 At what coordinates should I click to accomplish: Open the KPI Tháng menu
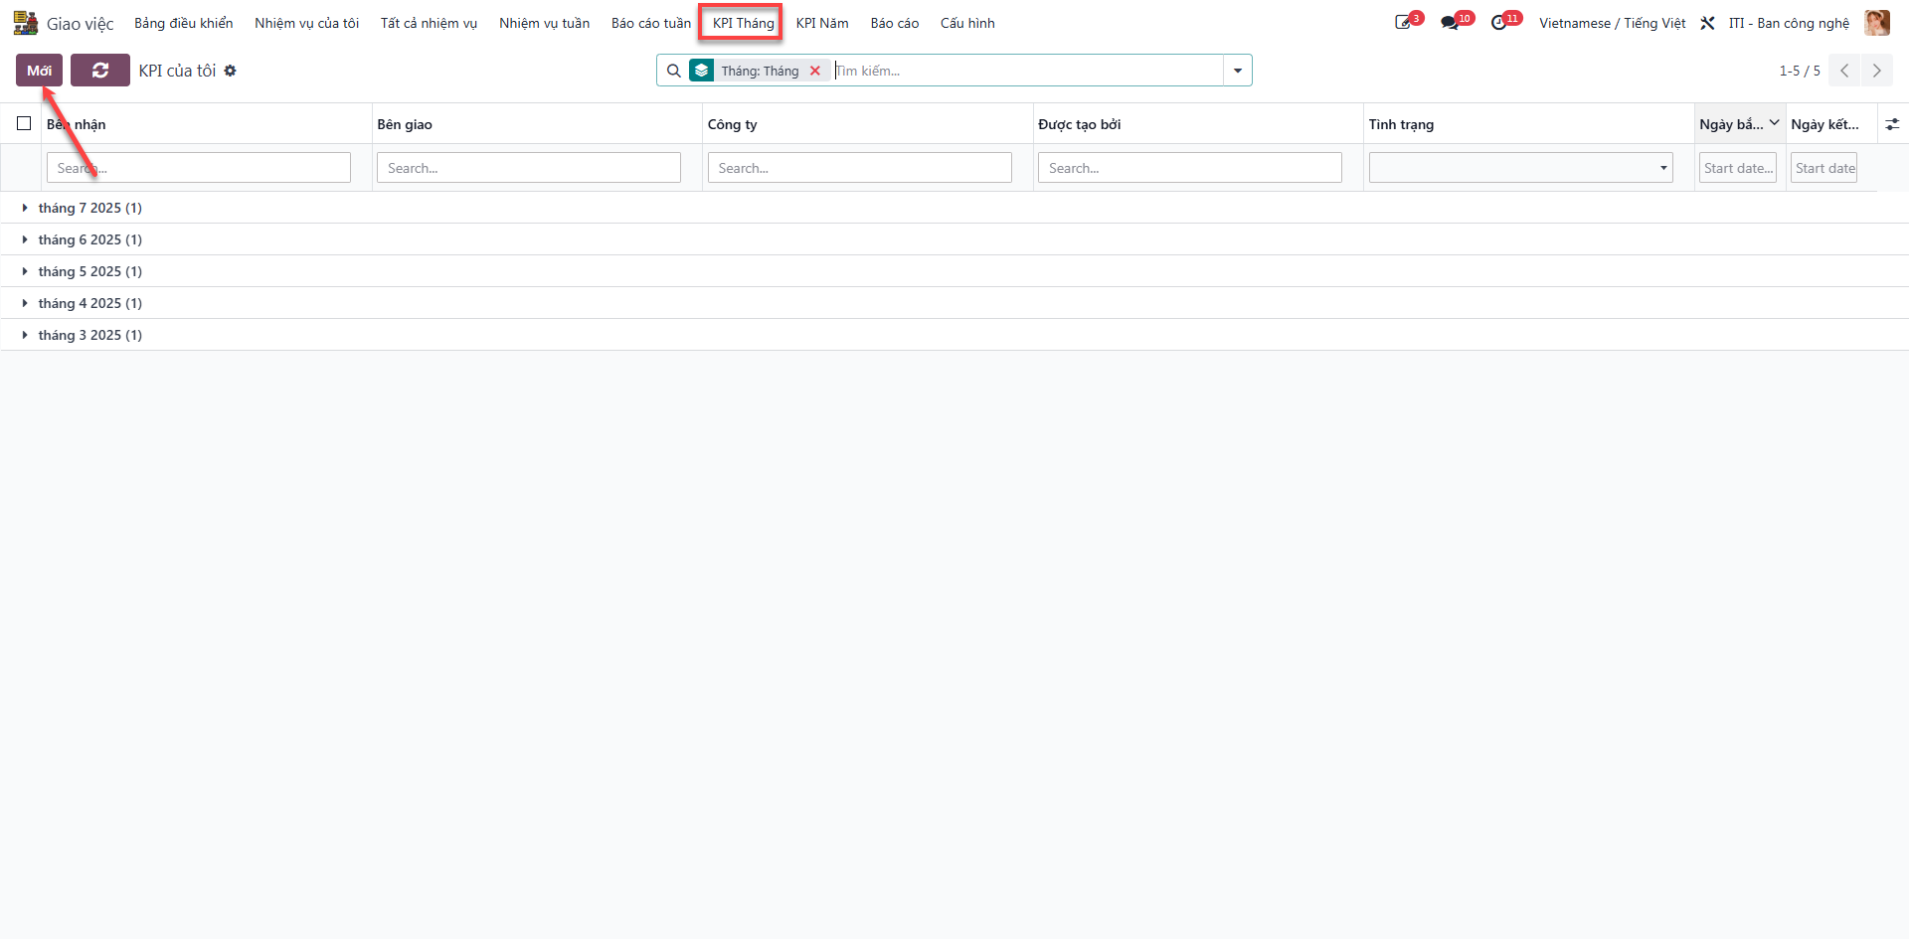[x=743, y=23]
